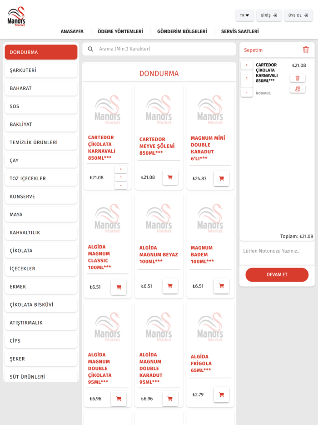The height and width of the screenshot is (425, 318).
Task: Click ALGİDA MAGNUM BEYAZ 100ML title
Action: pos(159,254)
